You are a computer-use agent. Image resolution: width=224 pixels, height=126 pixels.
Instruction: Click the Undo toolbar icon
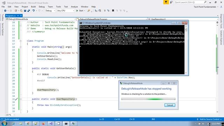(34, 11)
